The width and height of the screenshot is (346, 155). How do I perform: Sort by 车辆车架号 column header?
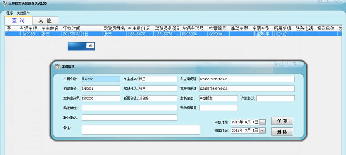[194, 28]
